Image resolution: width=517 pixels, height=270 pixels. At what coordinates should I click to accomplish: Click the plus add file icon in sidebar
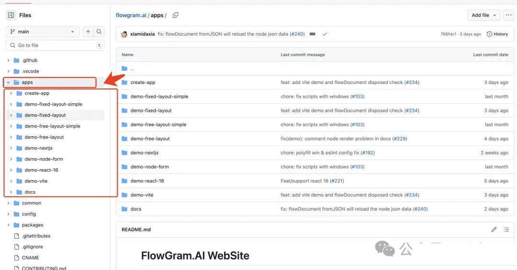(x=88, y=32)
